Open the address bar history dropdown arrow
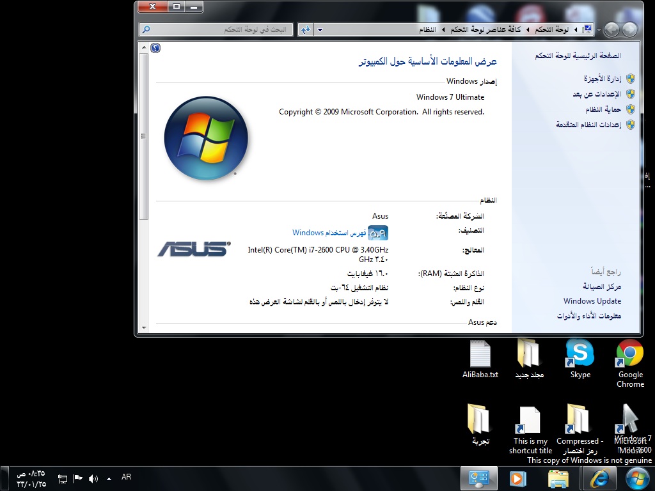The width and height of the screenshot is (655, 491). (320, 29)
